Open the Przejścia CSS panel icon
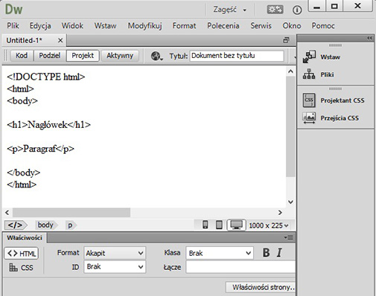 point(309,118)
